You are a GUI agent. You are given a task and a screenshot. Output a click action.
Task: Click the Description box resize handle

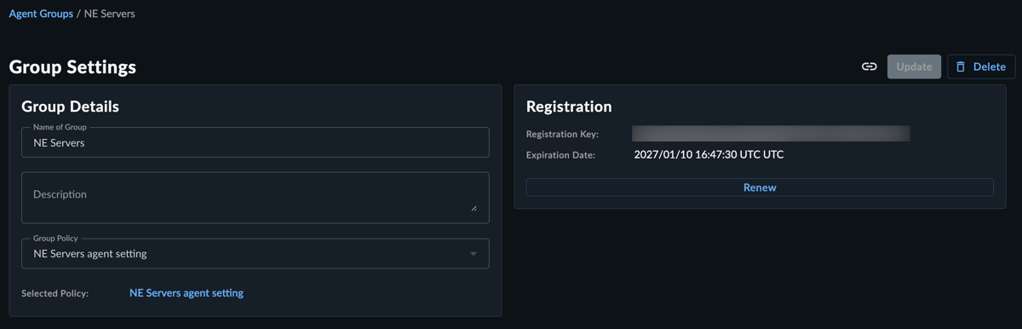(x=474, y=207)
